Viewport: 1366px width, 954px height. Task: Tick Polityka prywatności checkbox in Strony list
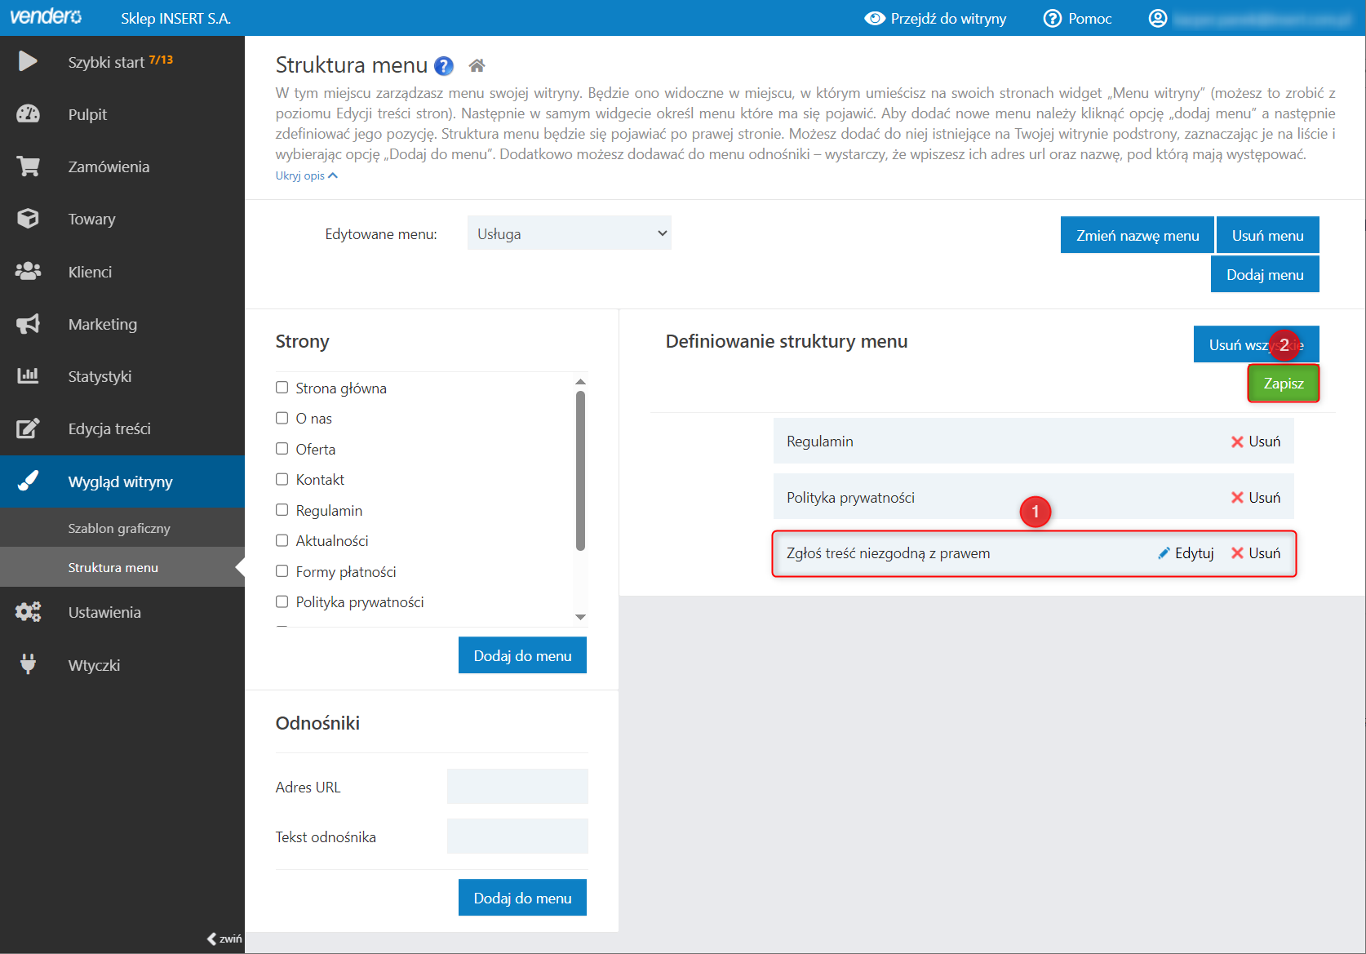[282, 601]
